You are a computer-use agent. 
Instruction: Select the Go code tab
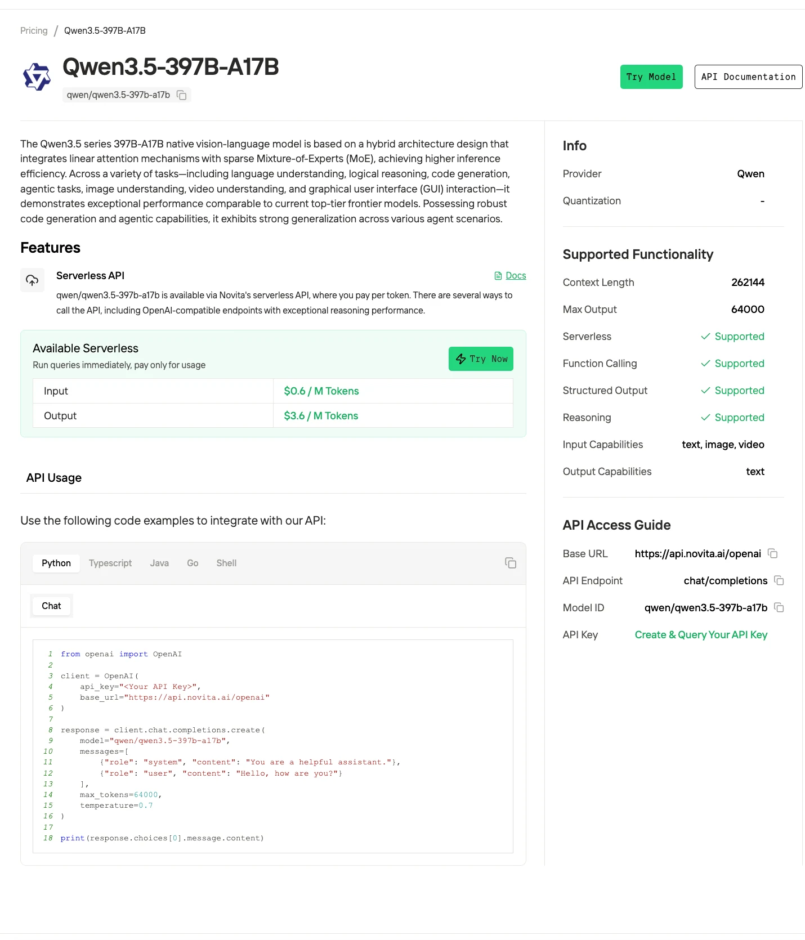(x=193, y=563)
